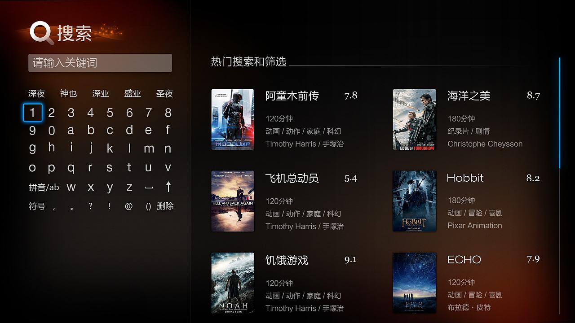Open the 海洋之美 title link
575x323 pixels.
point(469,96)
